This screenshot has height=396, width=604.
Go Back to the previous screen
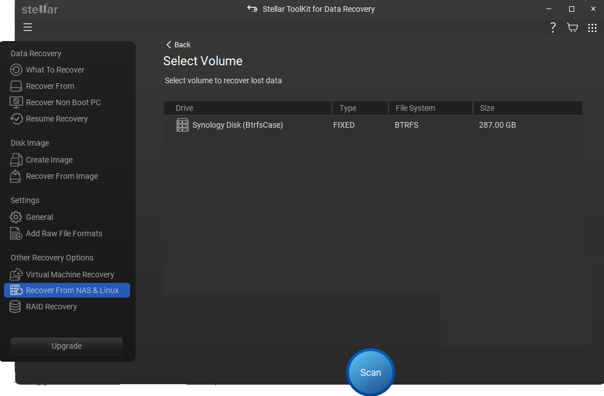click(178, 45)
